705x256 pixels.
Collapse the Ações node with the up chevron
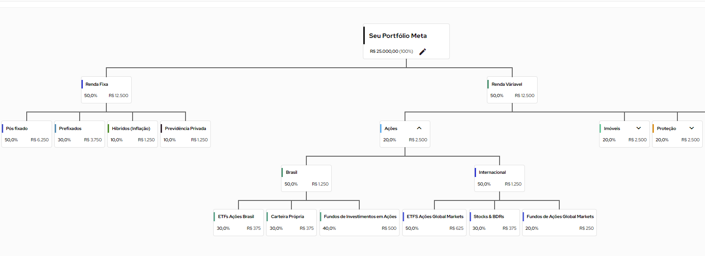(419, 128)
